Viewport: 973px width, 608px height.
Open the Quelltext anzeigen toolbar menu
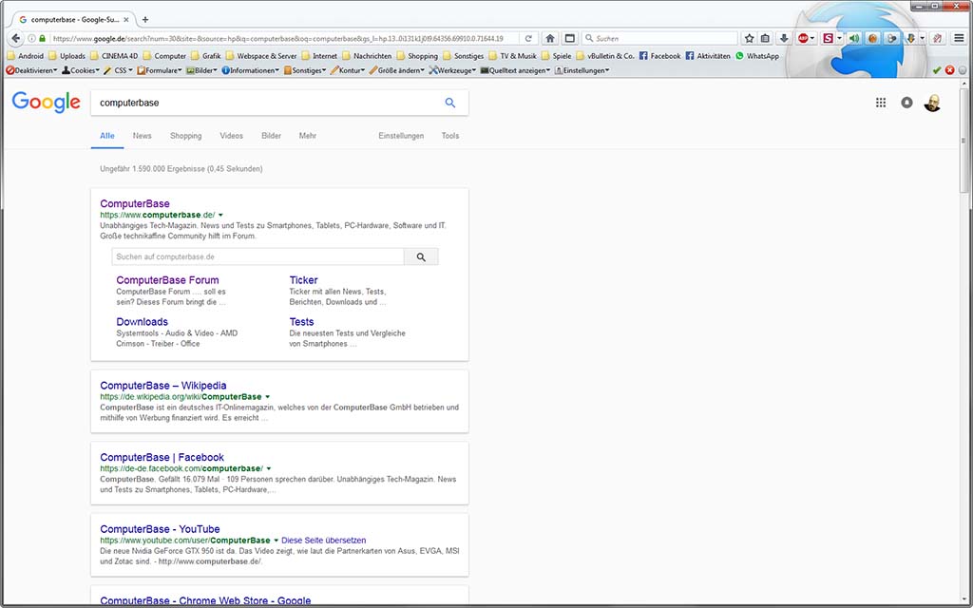(515, 70)
